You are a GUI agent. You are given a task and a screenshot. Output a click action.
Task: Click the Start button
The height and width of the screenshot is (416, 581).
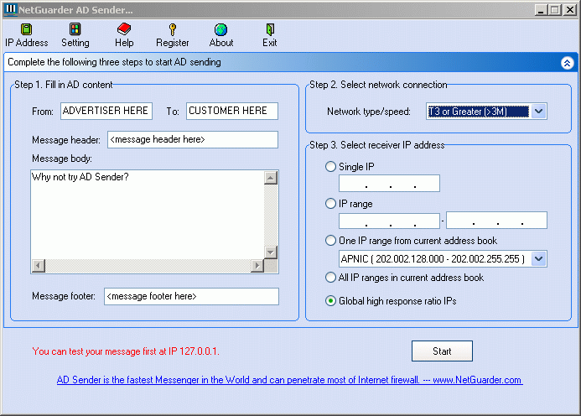442,351
